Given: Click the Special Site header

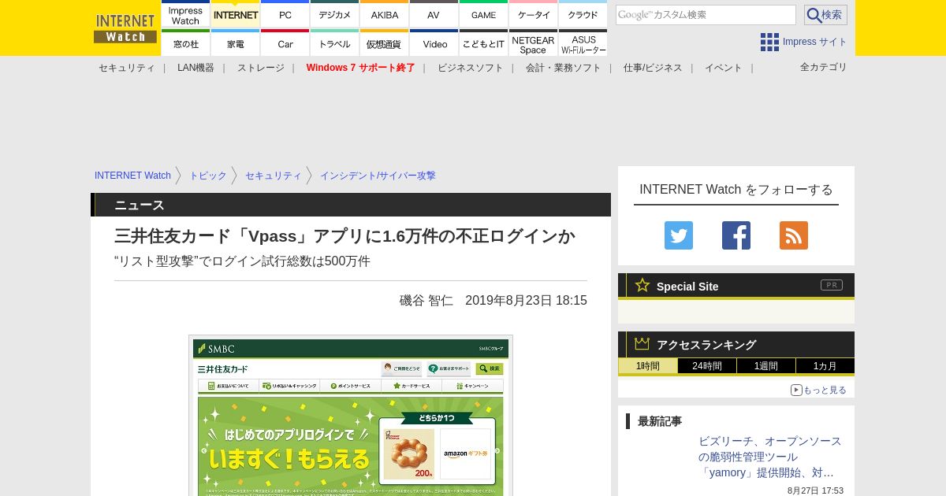Looking at the screenshot, I should click(x=736, y=286).
